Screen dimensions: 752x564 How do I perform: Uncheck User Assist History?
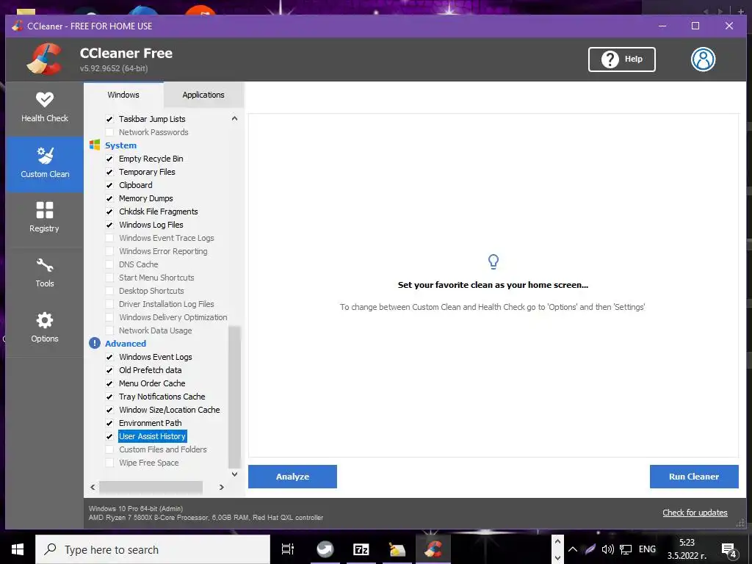109,436
